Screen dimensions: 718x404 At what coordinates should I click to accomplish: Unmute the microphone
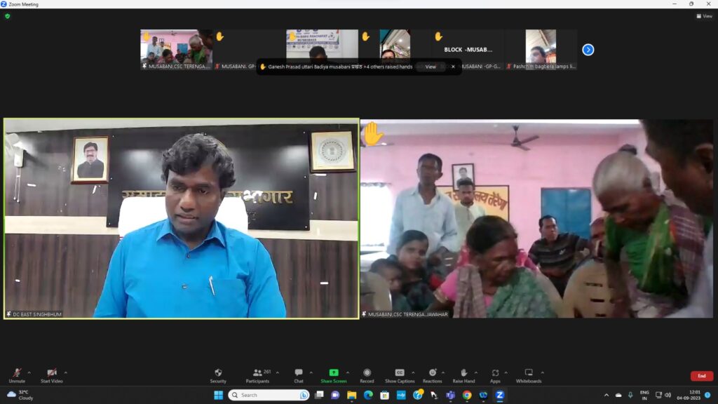click(17, 375)
